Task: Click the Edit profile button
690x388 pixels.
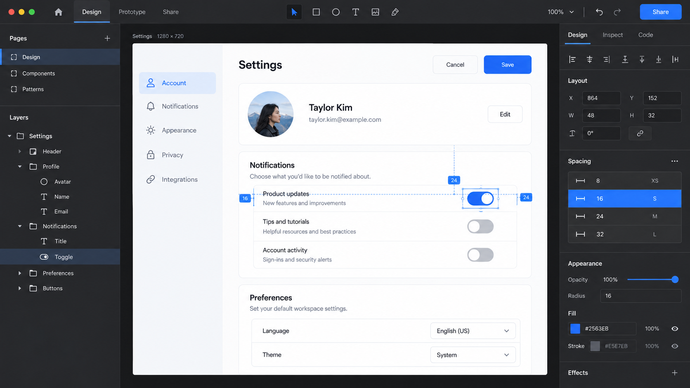Action: point(505,114)
